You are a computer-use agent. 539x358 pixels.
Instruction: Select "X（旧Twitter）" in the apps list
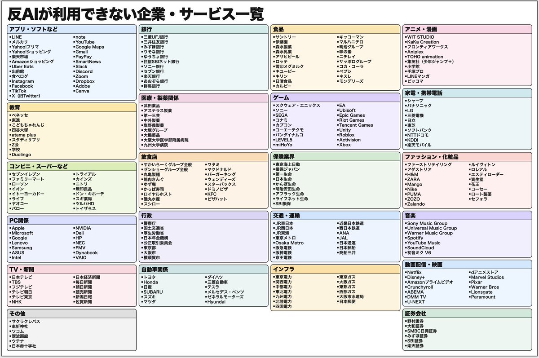26,96
